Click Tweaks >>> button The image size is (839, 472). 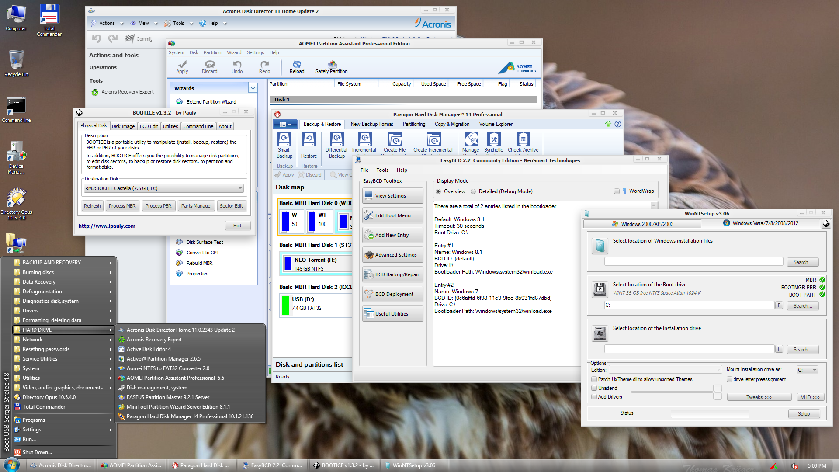759,397
